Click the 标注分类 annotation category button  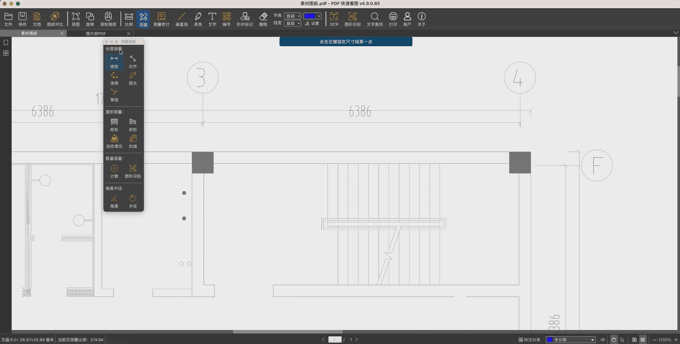pos(529,340)
